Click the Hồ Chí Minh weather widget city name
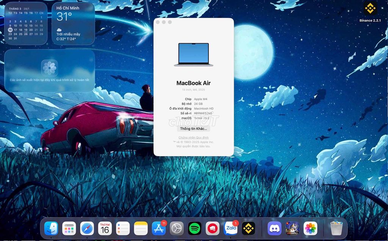Viewport: 388px width, 241px height. coord(68,8)
